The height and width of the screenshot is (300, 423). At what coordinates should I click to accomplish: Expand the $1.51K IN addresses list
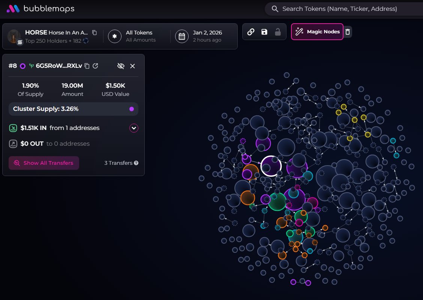pos(134,128)
